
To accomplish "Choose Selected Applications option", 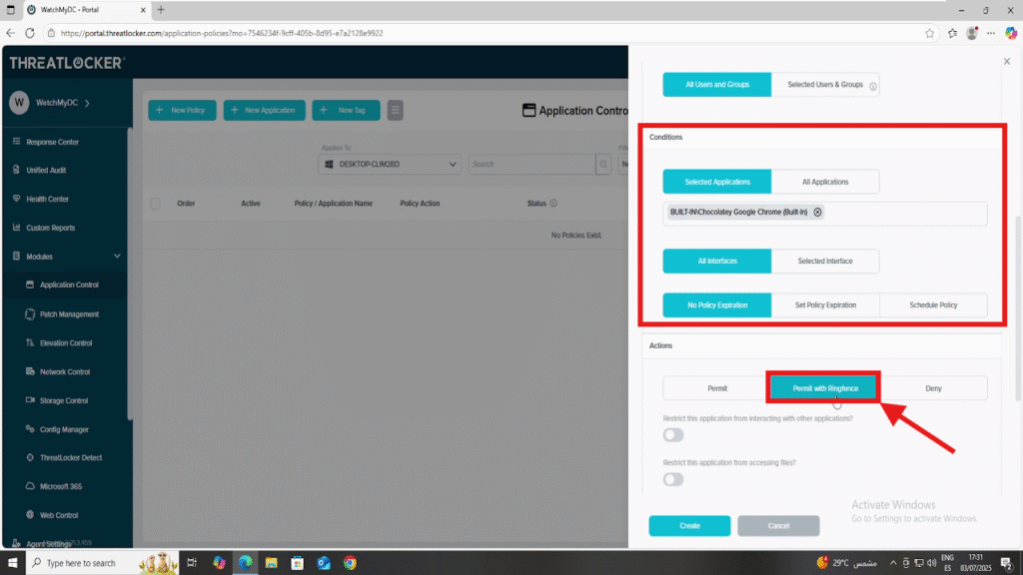I will click(717, 182).
